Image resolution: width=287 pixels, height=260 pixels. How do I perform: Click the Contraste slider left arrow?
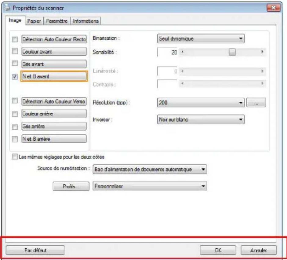click(x=182, y=84)
